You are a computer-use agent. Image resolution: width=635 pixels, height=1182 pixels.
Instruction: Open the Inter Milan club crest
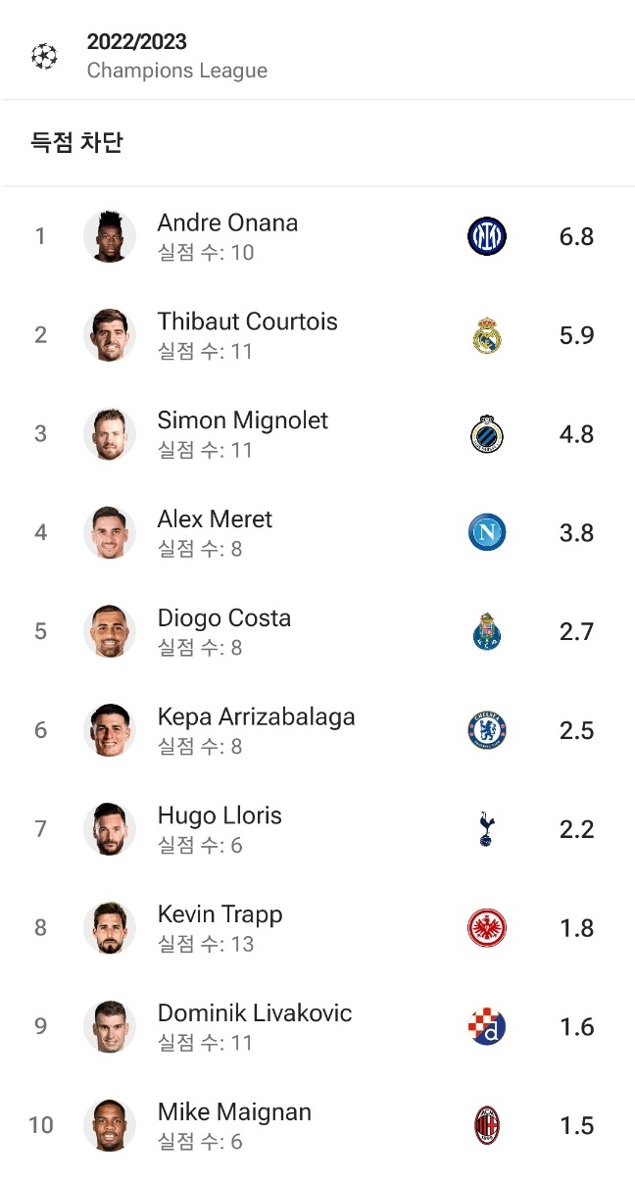coord(487,237)
